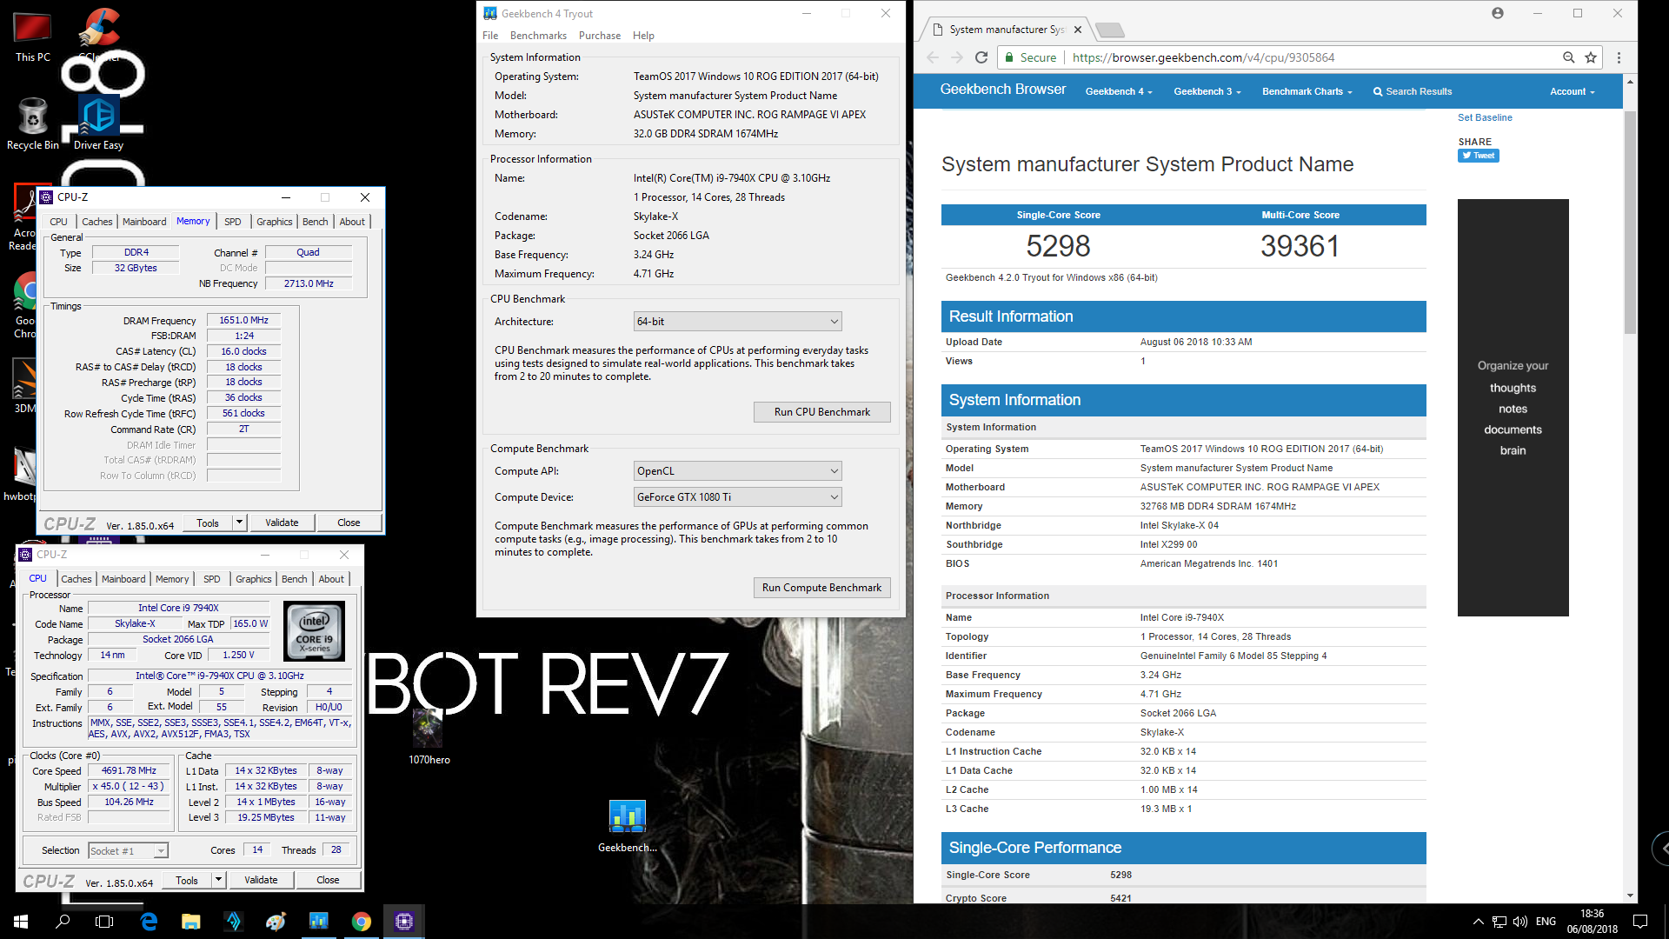This screenshot has height=939, width=1669.
Task: Show hidden system tray icons
Action: tap(1478, 922)
